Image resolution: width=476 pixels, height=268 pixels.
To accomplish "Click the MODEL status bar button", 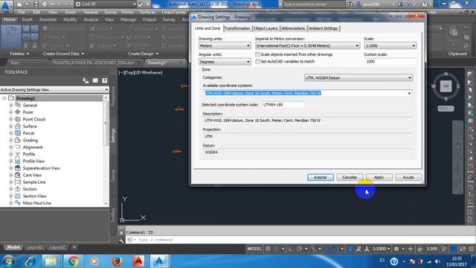I will point(254,249).
